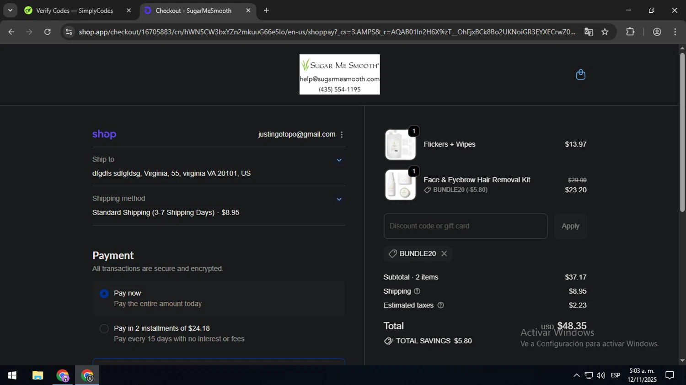Viewport: 686px width, 385px height.
Task: Remove the BUNDLE20 discount code
Action: point(444,253)
